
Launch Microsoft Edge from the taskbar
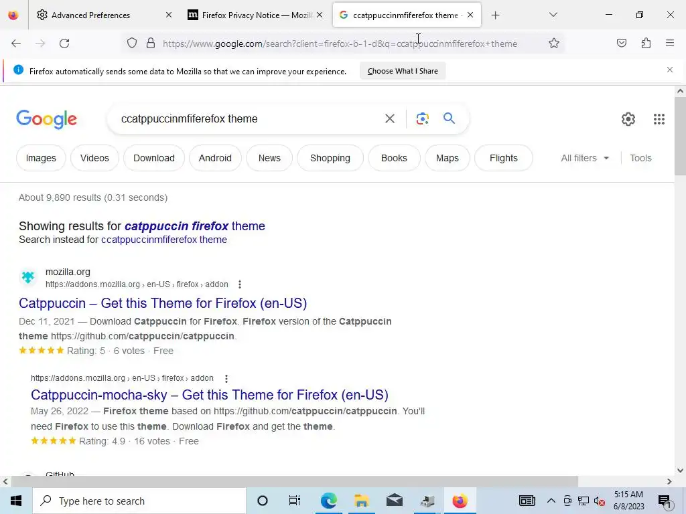[328, 501]
